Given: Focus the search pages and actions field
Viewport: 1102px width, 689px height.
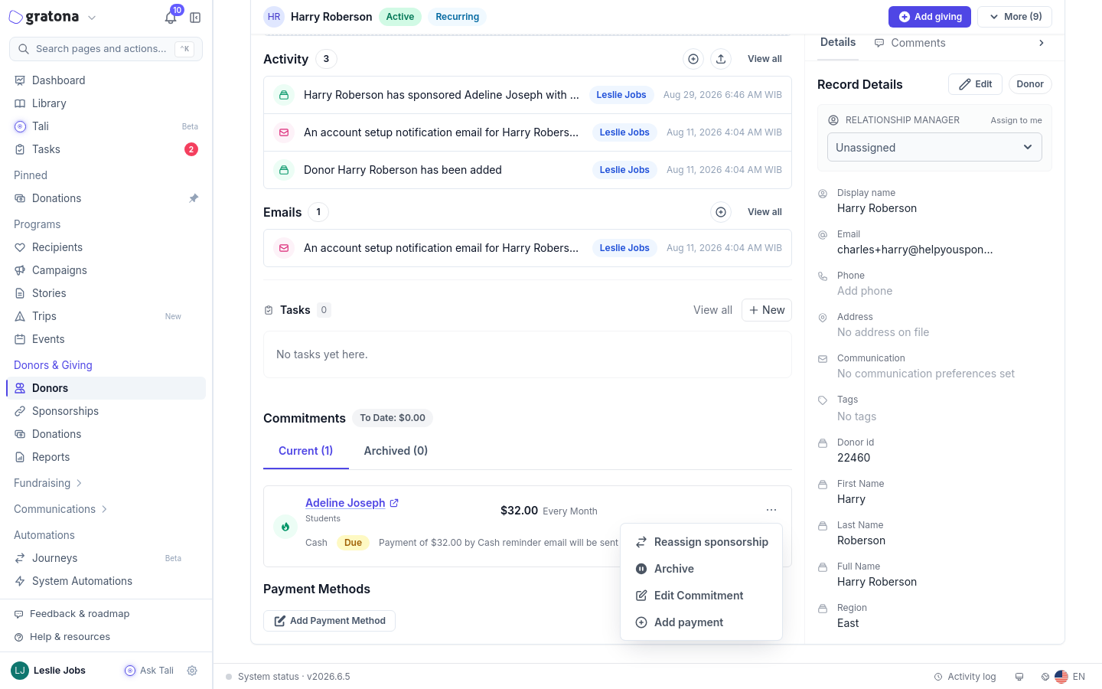Looking at the screenshot, I should [106, 49].
